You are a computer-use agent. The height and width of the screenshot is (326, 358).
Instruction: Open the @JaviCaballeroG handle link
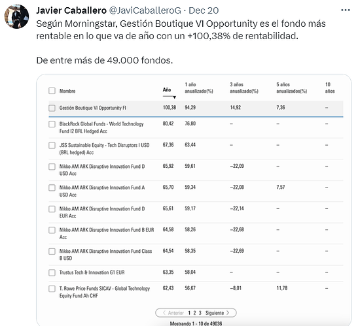point(145,10)
